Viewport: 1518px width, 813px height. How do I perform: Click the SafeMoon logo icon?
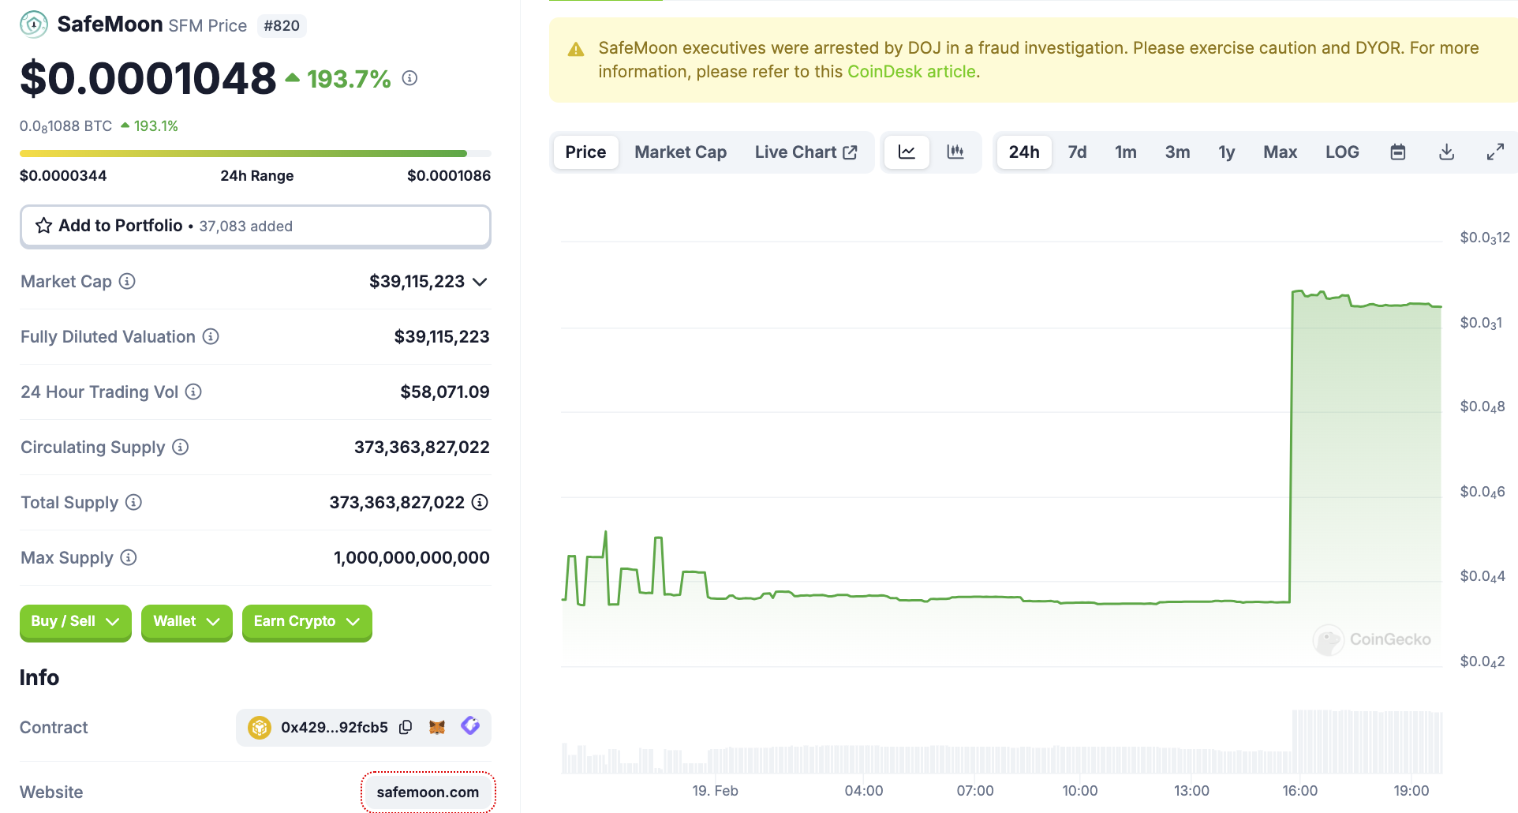tap(33, 24)
